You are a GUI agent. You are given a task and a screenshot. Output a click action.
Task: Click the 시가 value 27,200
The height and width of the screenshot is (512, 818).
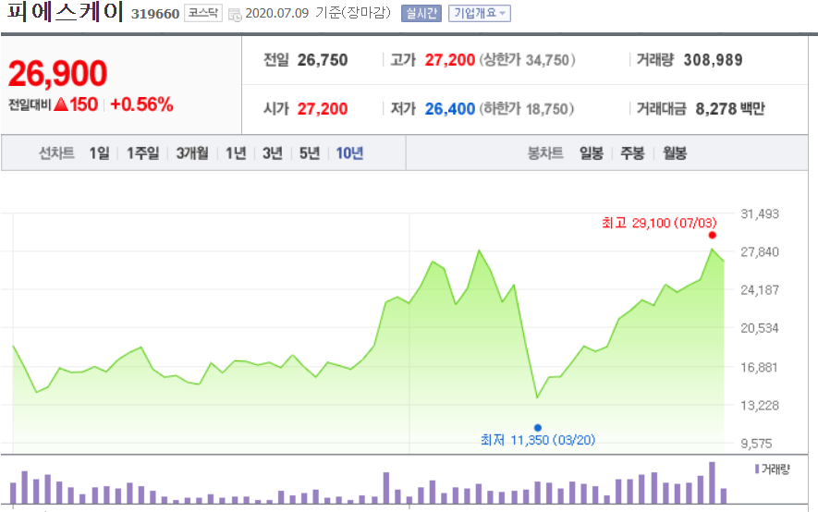(323, 109)
